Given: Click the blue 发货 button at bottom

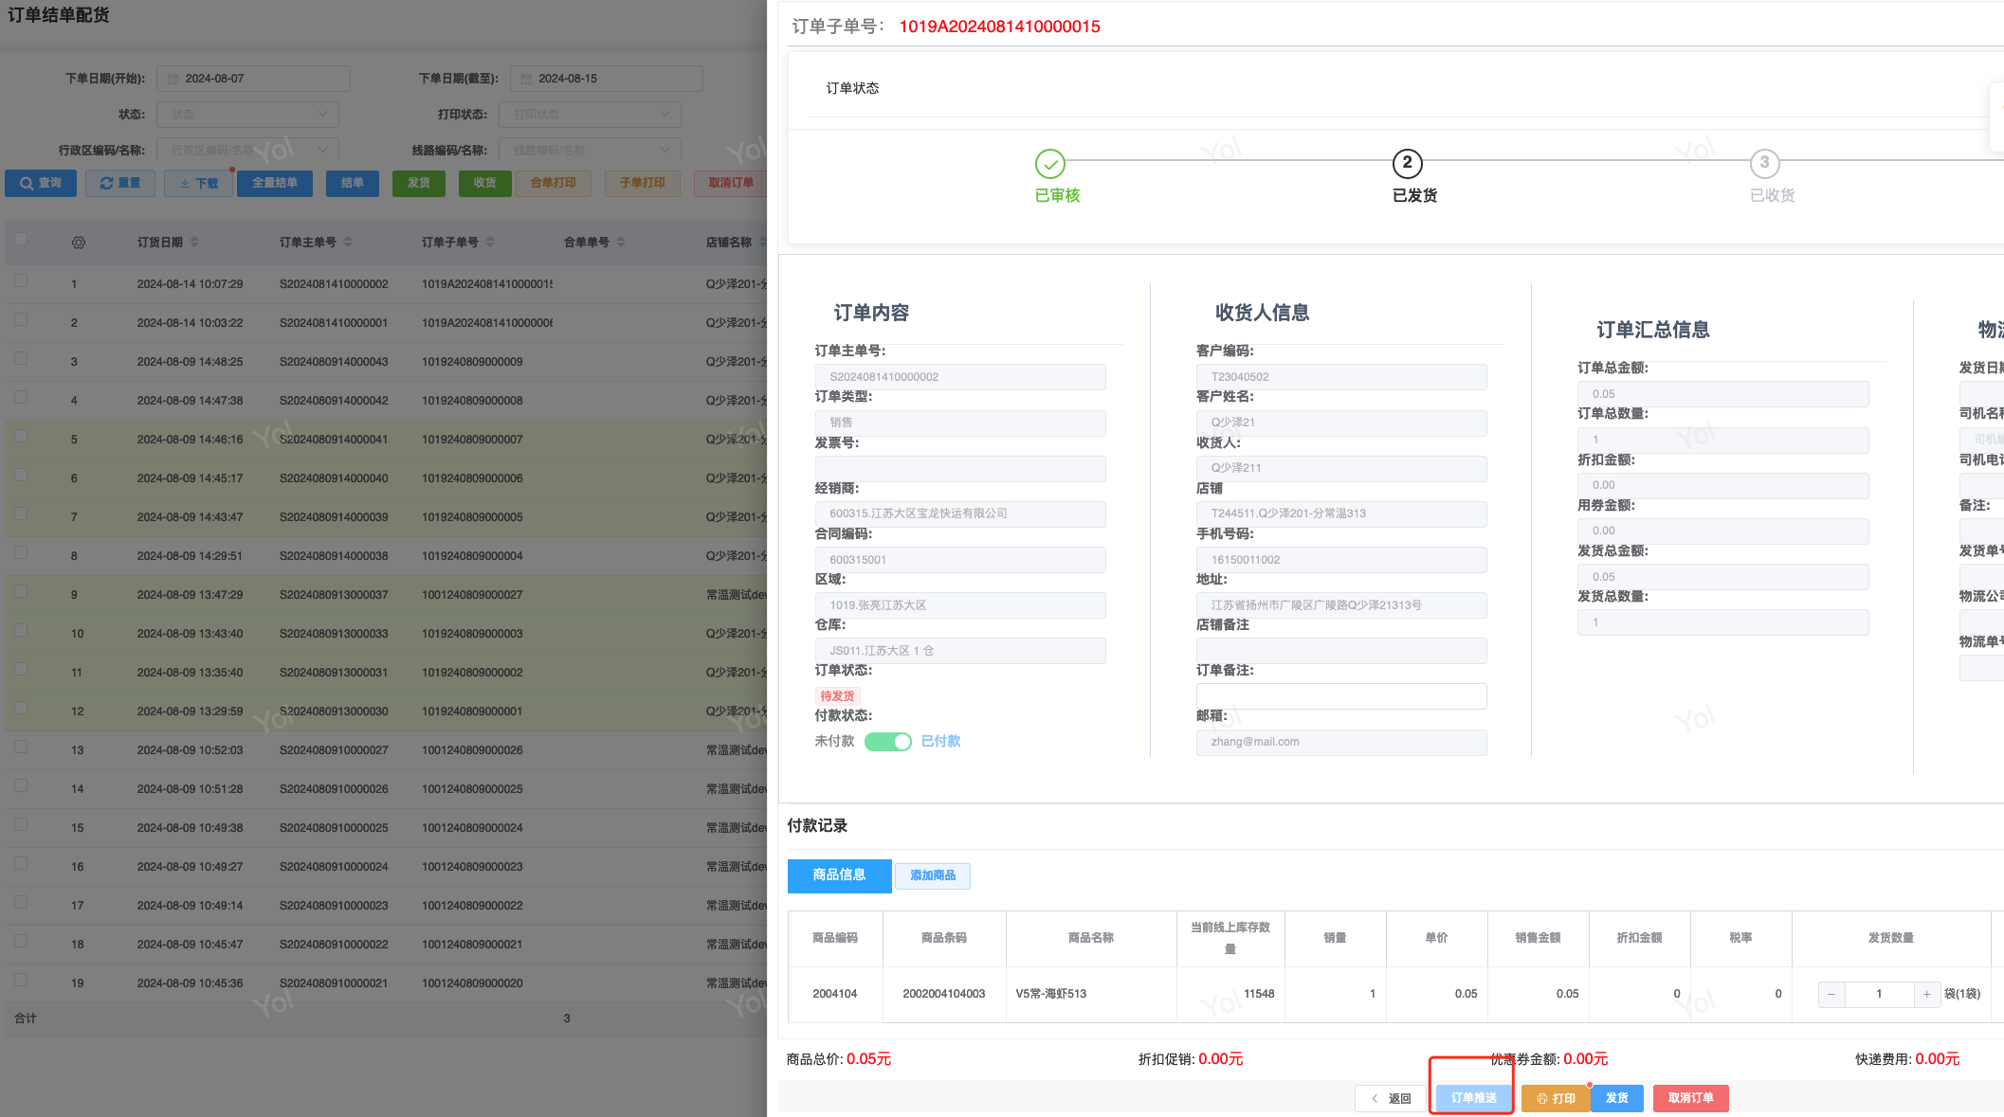Looking at the screenshot, I should click(x=1616, y=1098).
